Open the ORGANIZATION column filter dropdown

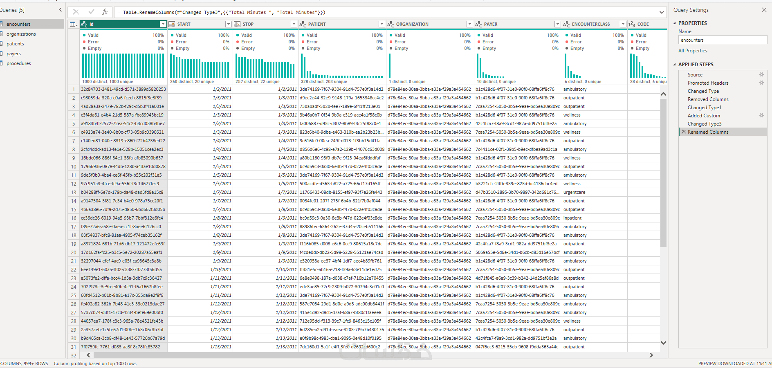(469, 24)
